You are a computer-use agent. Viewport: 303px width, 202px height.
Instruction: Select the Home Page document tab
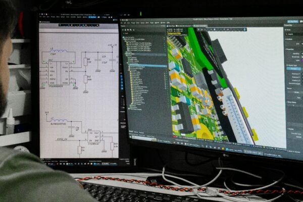point(171,26)
